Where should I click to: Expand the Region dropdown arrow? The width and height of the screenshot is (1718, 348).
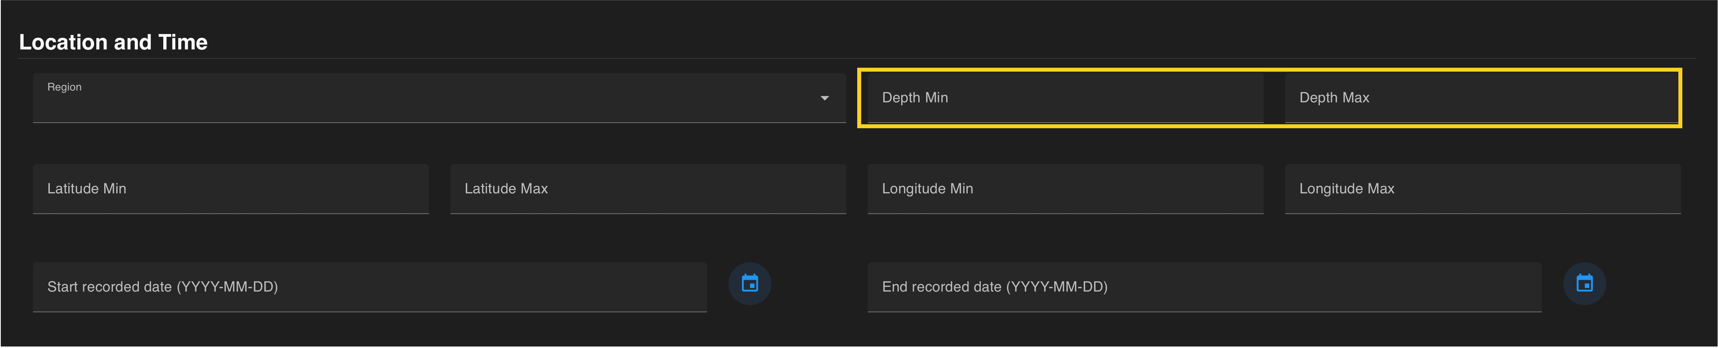824,98
